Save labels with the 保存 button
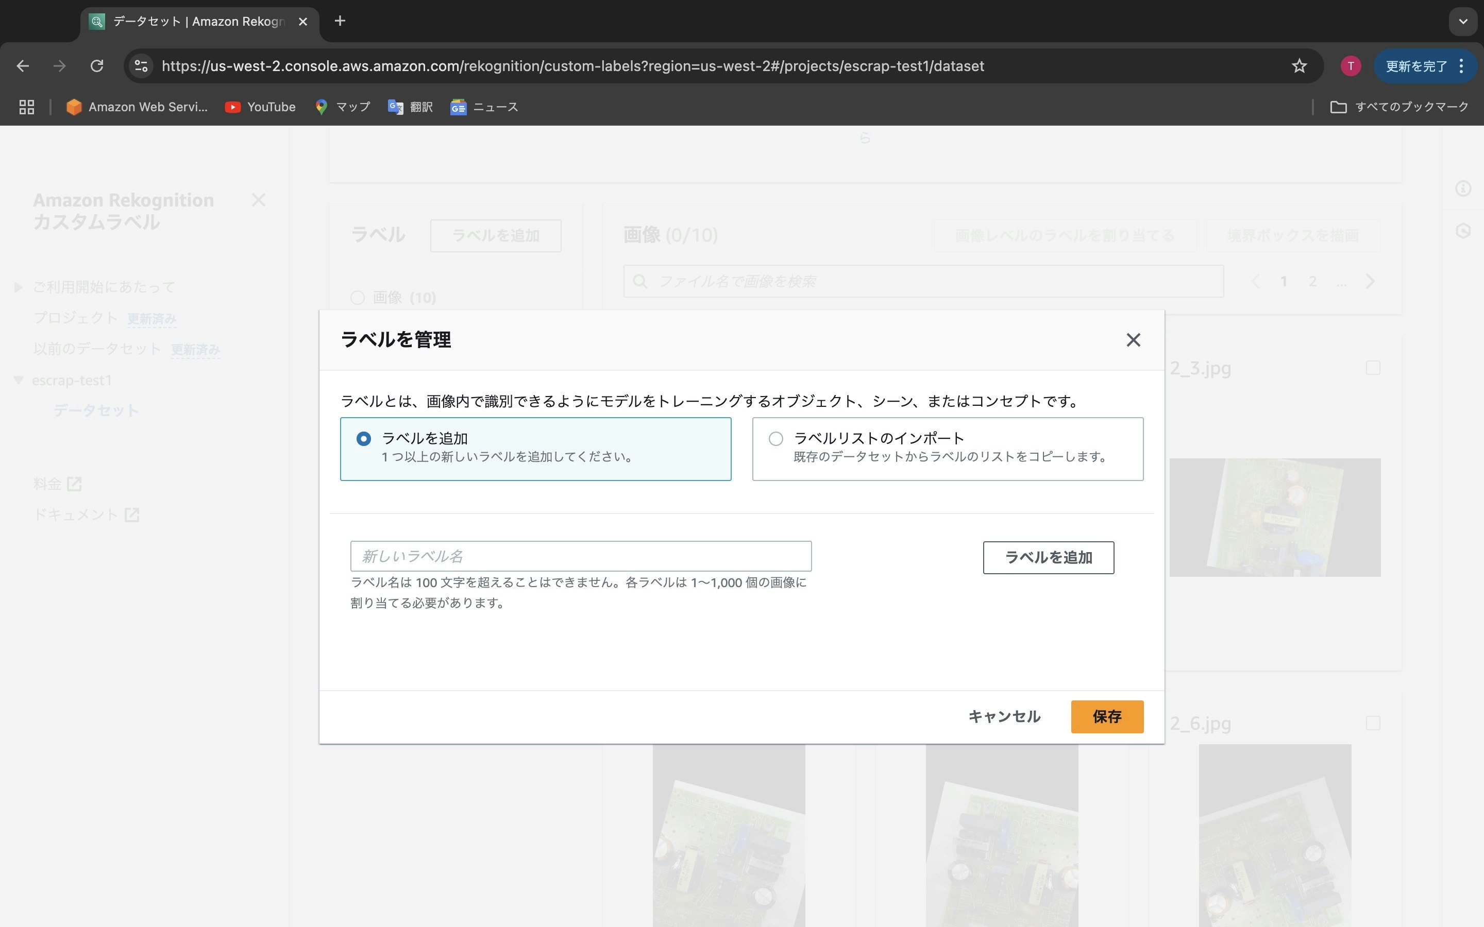The image size is (1484, 927). [x=1106, y=716]
